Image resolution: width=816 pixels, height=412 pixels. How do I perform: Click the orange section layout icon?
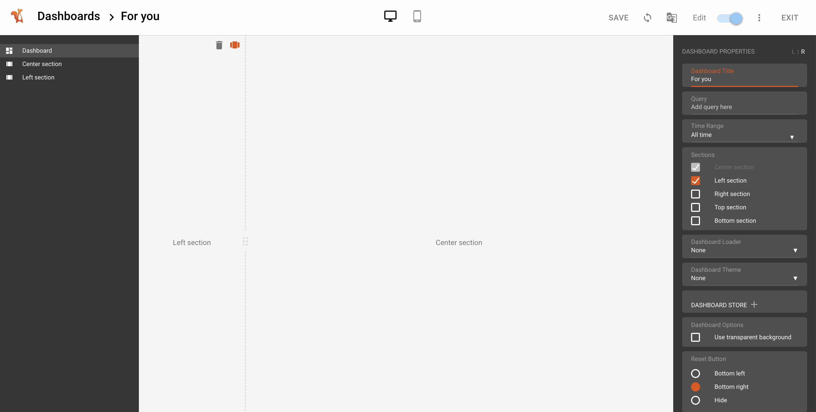pyautogui.click(x=235, y=45)
